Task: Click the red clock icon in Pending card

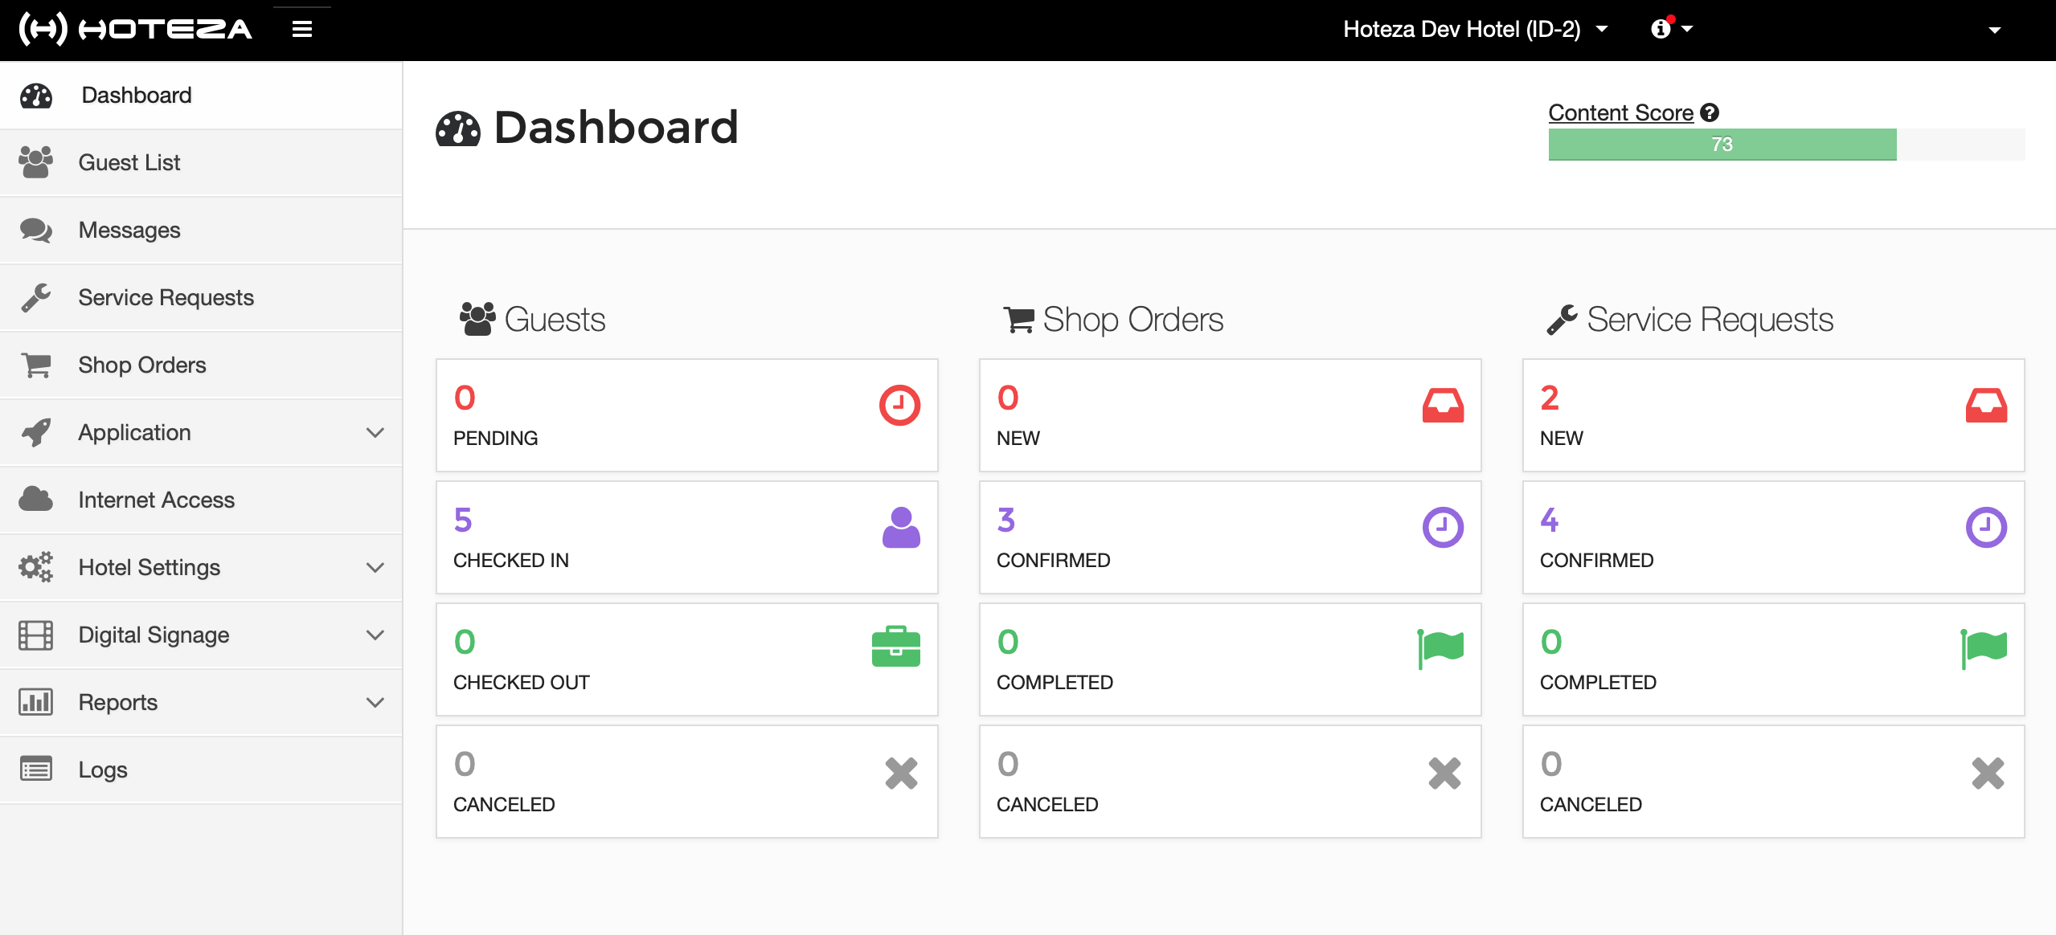Action: click(899, 406)
